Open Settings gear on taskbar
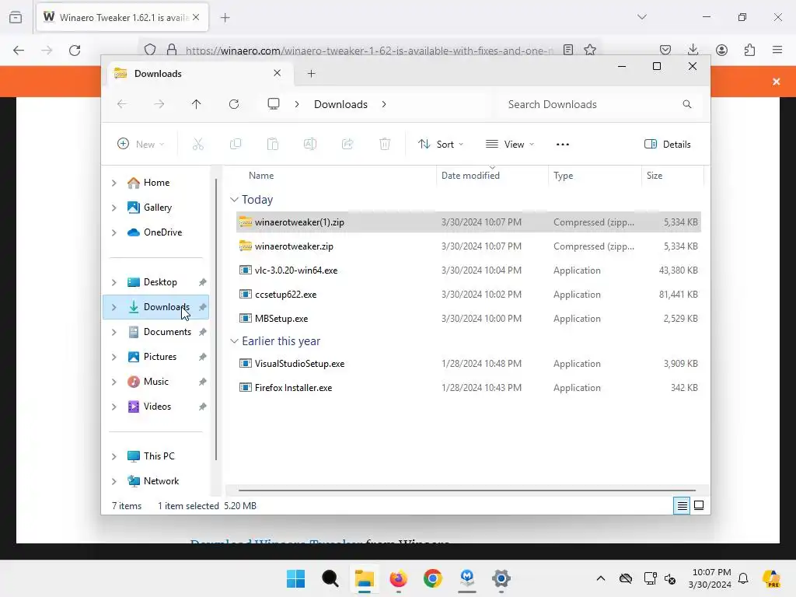Viewport: 796px width, 597px height. tap(501, 578)
